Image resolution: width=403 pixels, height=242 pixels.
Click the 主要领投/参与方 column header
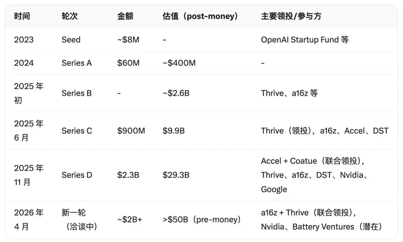tap(291, 16)
